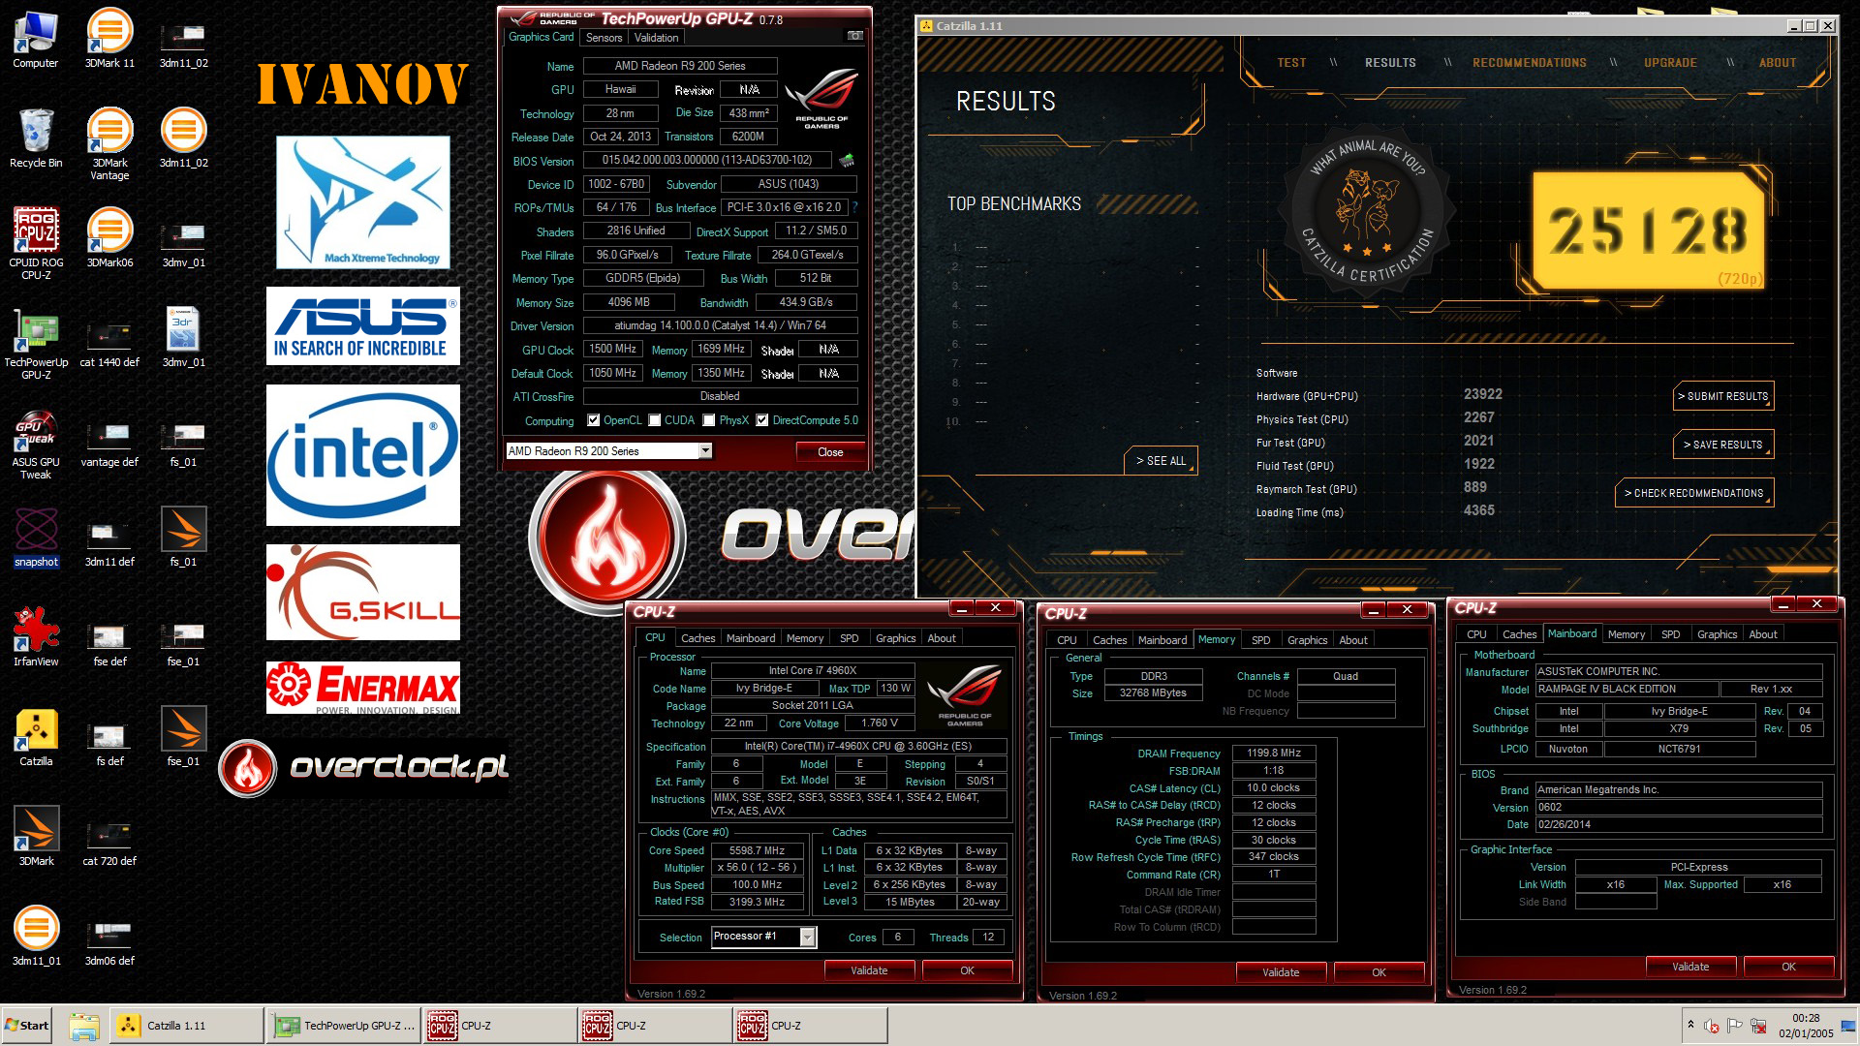Image resolution: width=1860 pixels, height=1046 pixels.
Task: Click the Bus Interface question mark in GPU-Z
Action: tap(854, 207)
